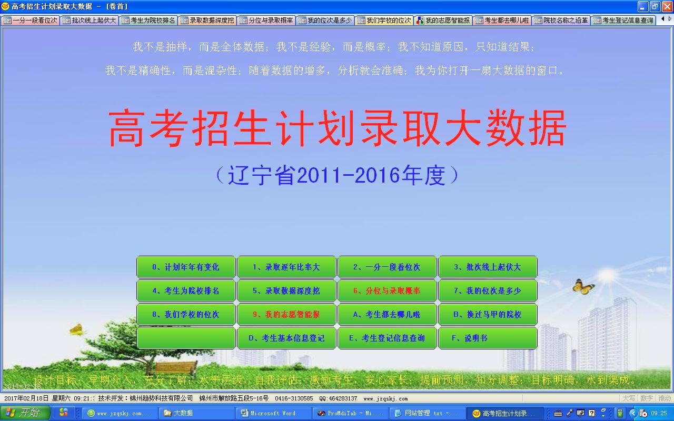Viewport: 674px width, 421px height.
Task: Click the blank green button
Action: coord(186,338)
